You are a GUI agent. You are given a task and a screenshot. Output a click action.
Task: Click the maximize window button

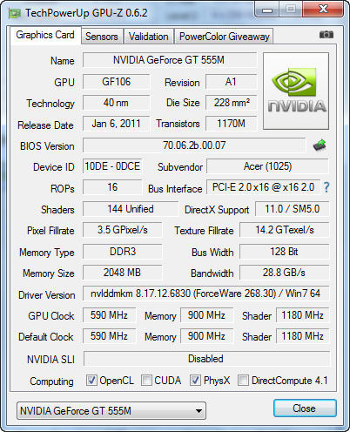click(x=291, y=10)
